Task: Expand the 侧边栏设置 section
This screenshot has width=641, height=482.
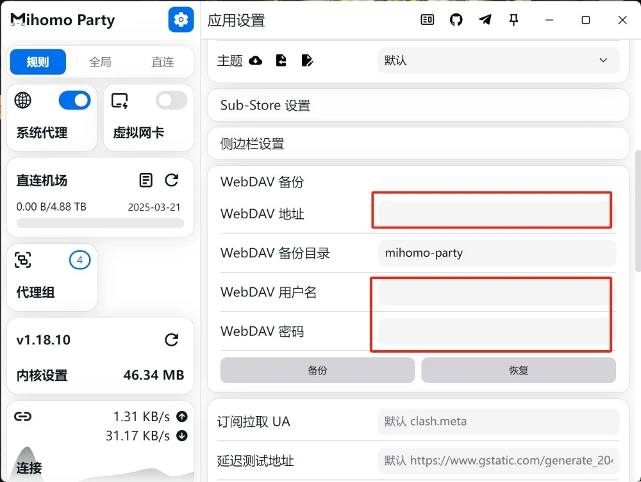Action: pyautogui.click(x=418, y=143)
